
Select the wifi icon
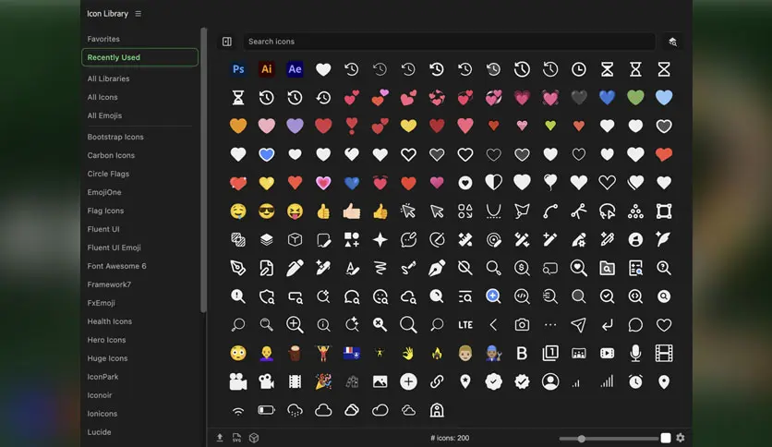[238, 411]
